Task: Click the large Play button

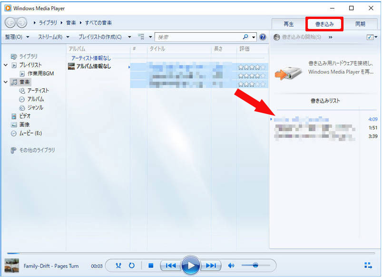Action: click(x=191, y=266)
